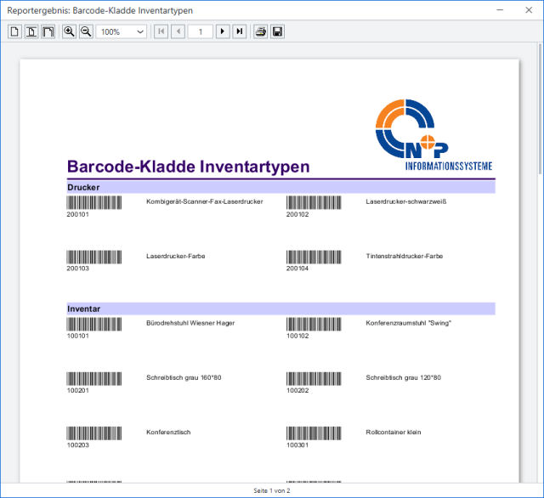
Task: Go to the next page
Action: click(x=223, y=32)
